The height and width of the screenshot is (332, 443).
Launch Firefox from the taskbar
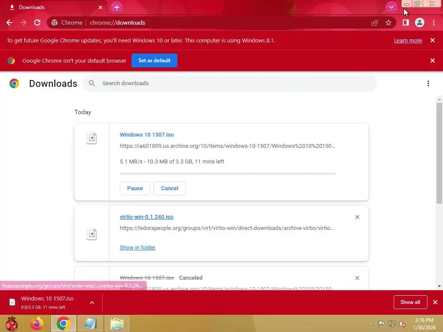(x=37, y=323)
